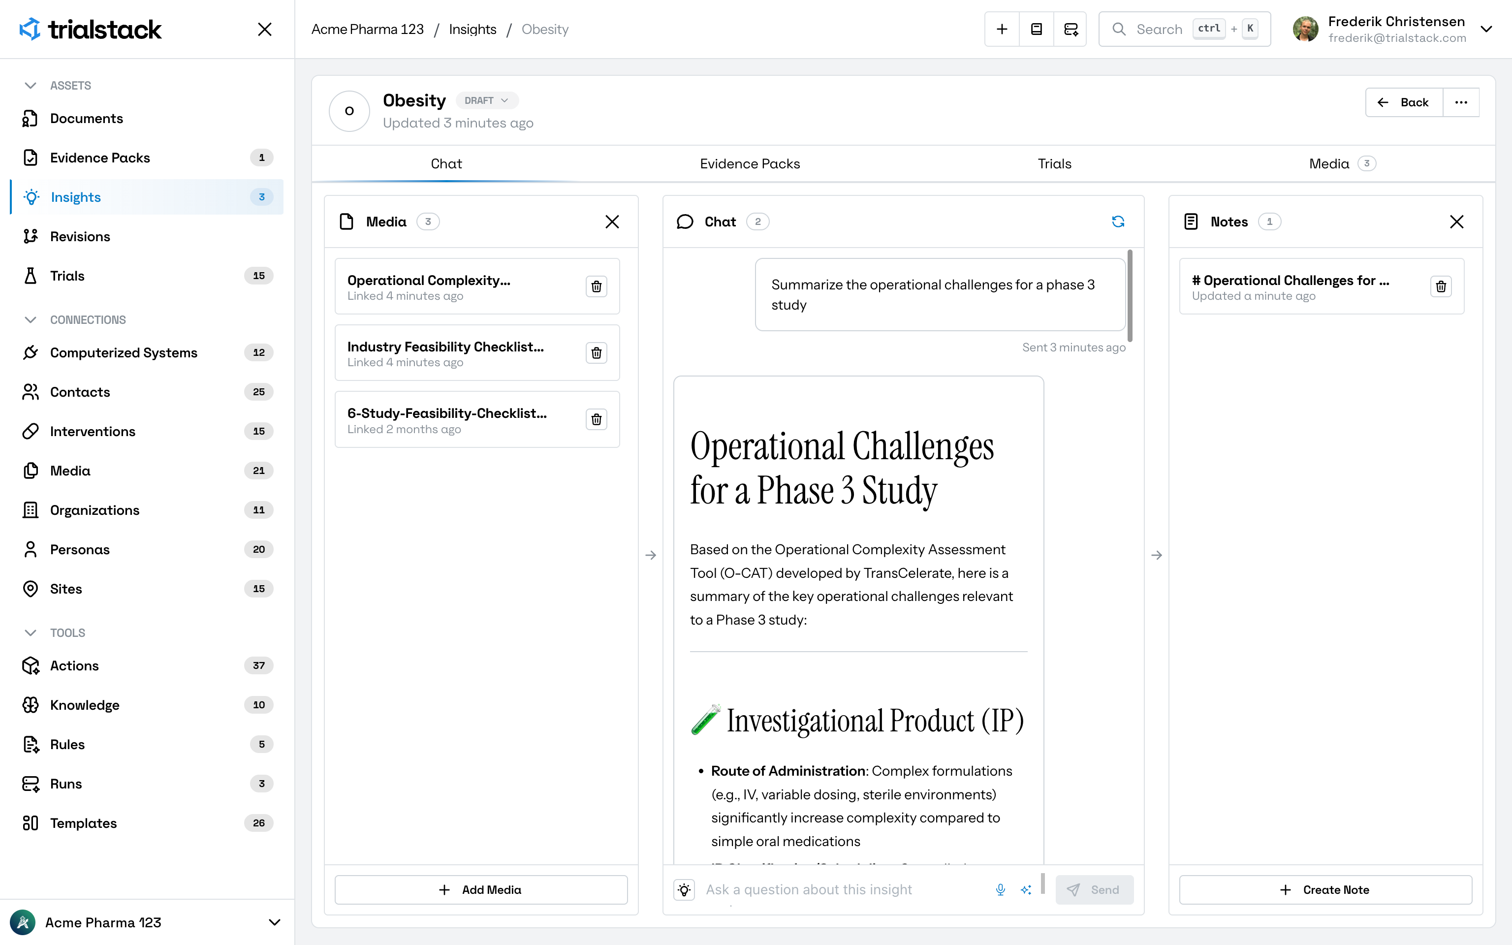The height and width of the screenshot is (945, 1512).
Task: Click the Back button
Action: coord(1405,102)
